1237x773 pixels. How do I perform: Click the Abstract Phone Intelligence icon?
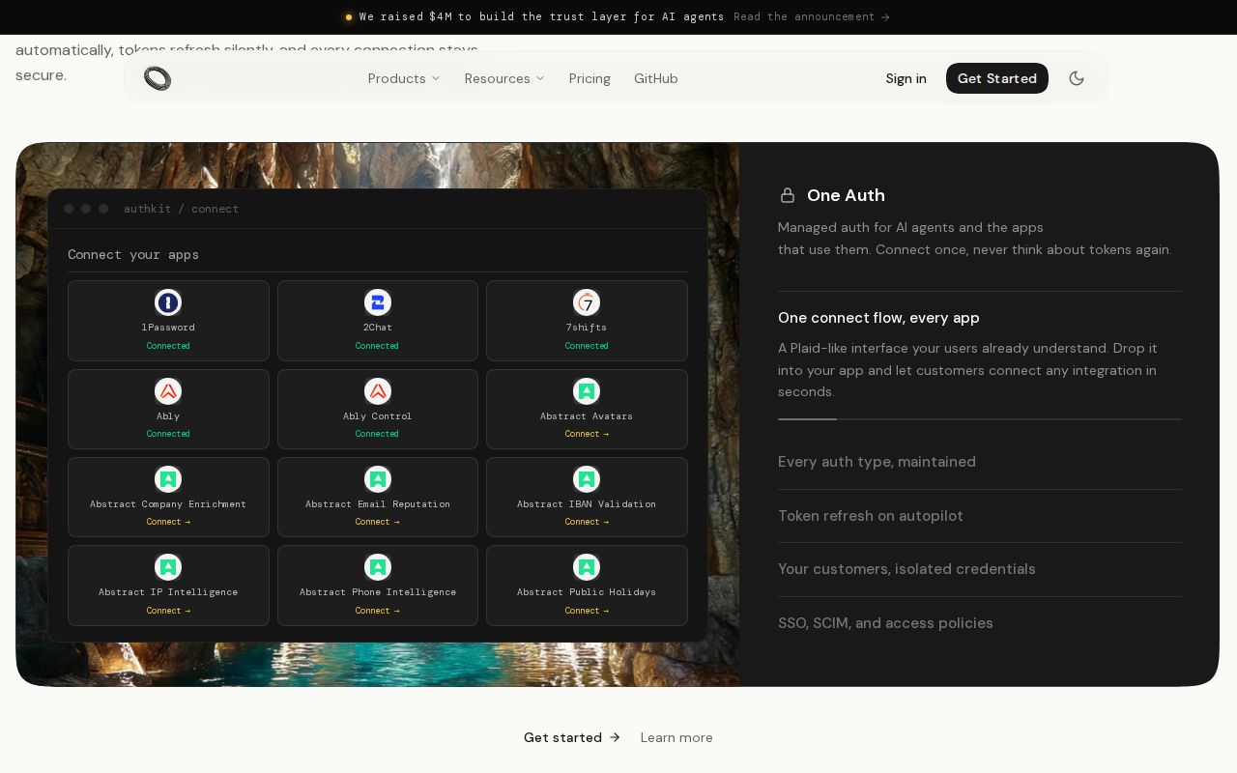378,567
